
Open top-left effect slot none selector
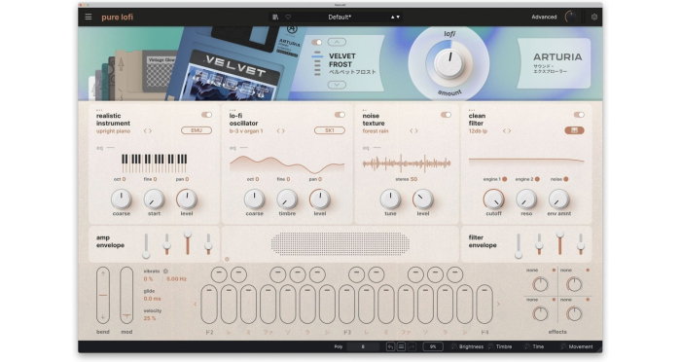pos(532,271)
